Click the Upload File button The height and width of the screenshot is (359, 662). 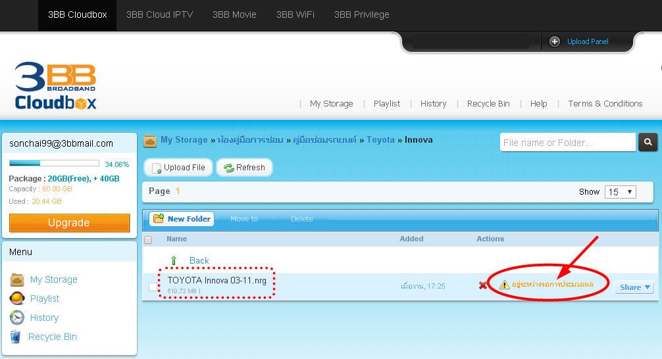(178, 168)
